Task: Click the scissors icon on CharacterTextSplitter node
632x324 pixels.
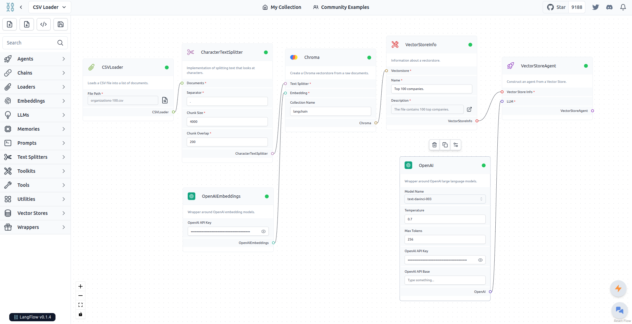Action: [190, 52]
